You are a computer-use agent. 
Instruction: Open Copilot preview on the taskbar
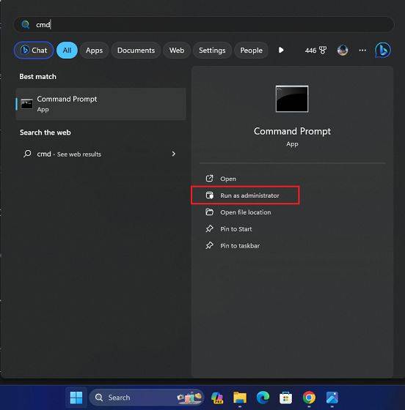click(217, 398)
